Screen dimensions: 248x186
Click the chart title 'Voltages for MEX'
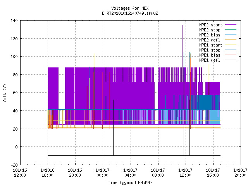click(130, 8)
